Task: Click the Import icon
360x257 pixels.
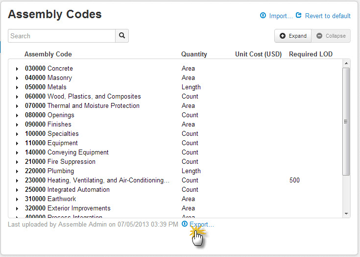Action: pos(263,16)
